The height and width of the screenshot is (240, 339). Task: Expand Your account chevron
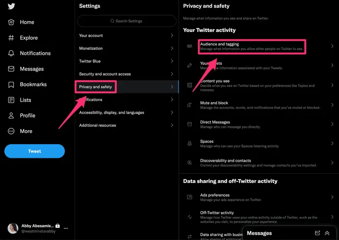click(172, 35)
